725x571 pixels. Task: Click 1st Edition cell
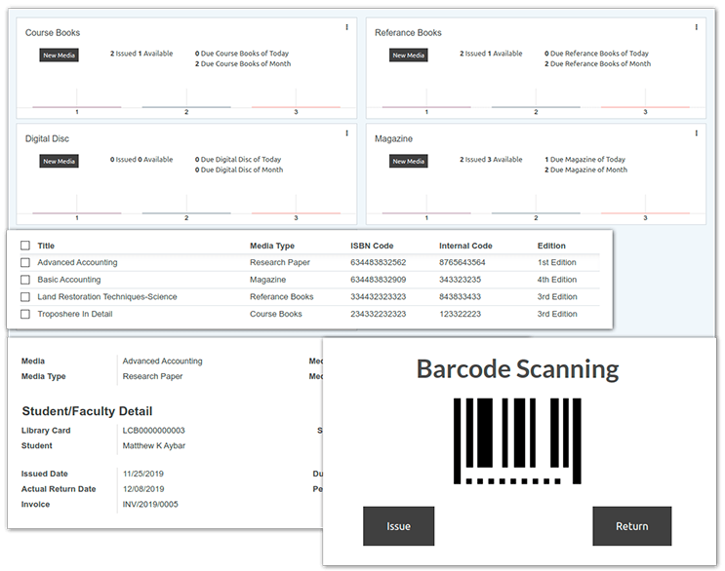(x=557, y=263)
